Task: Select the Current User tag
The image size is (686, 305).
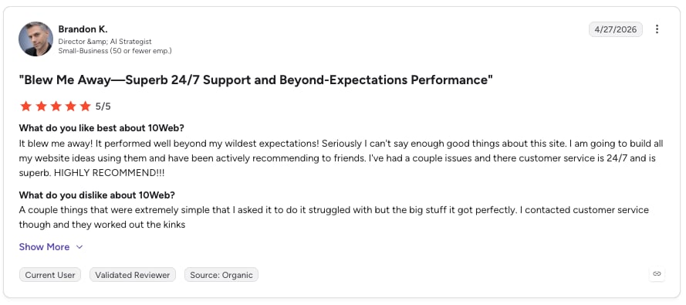Action: (x=50, y=275)
